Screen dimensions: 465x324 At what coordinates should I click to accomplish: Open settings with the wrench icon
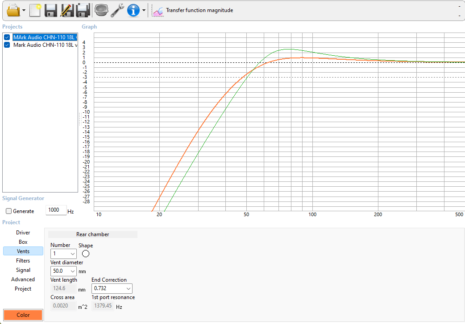point(117,10)
